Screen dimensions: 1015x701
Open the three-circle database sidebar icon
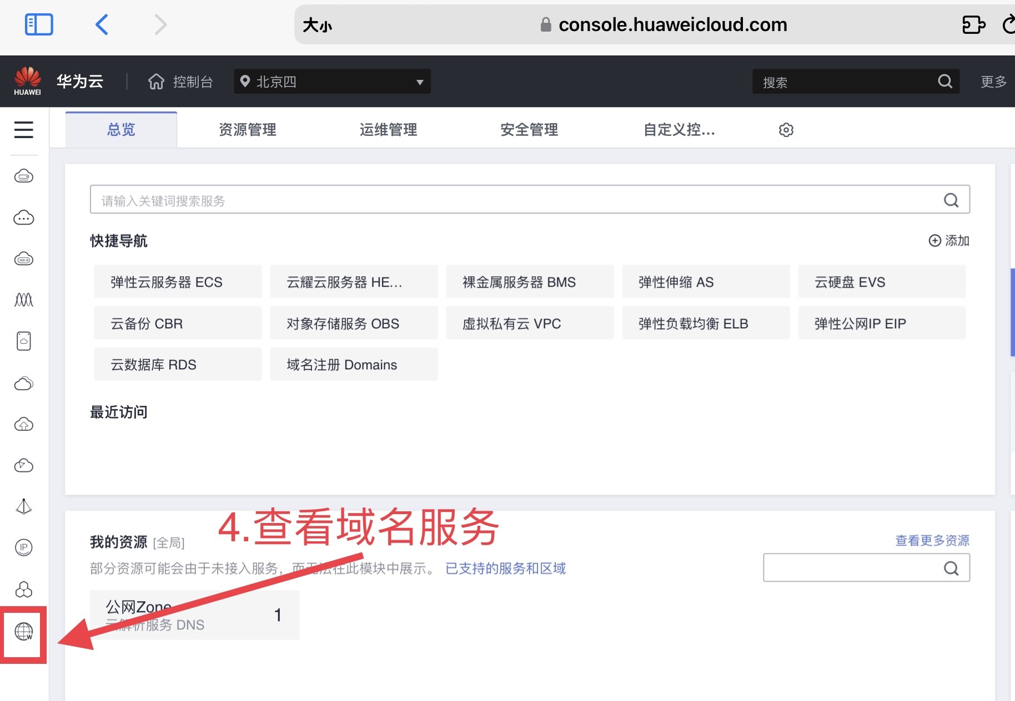23,590
